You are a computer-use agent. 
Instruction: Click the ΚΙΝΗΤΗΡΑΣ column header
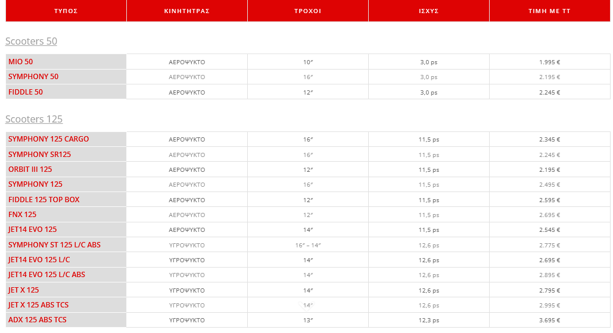(187, 11)
